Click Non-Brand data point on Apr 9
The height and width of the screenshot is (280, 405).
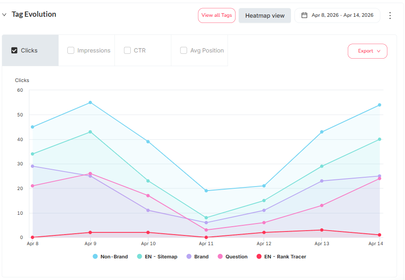point(90,102)
